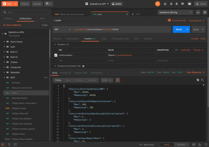
Task: Click the Bulk Edit link
Action: (185, 50)
